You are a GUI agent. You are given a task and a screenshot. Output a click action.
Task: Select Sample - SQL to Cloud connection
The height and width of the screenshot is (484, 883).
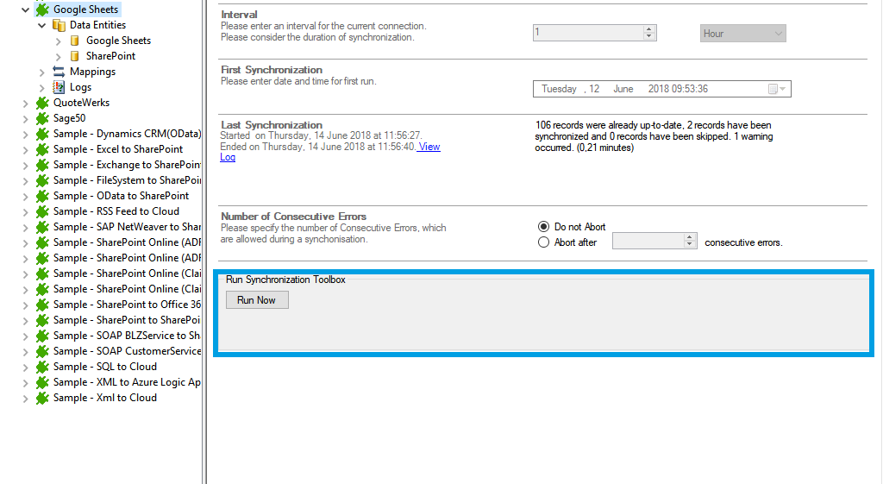click(104, 367)
